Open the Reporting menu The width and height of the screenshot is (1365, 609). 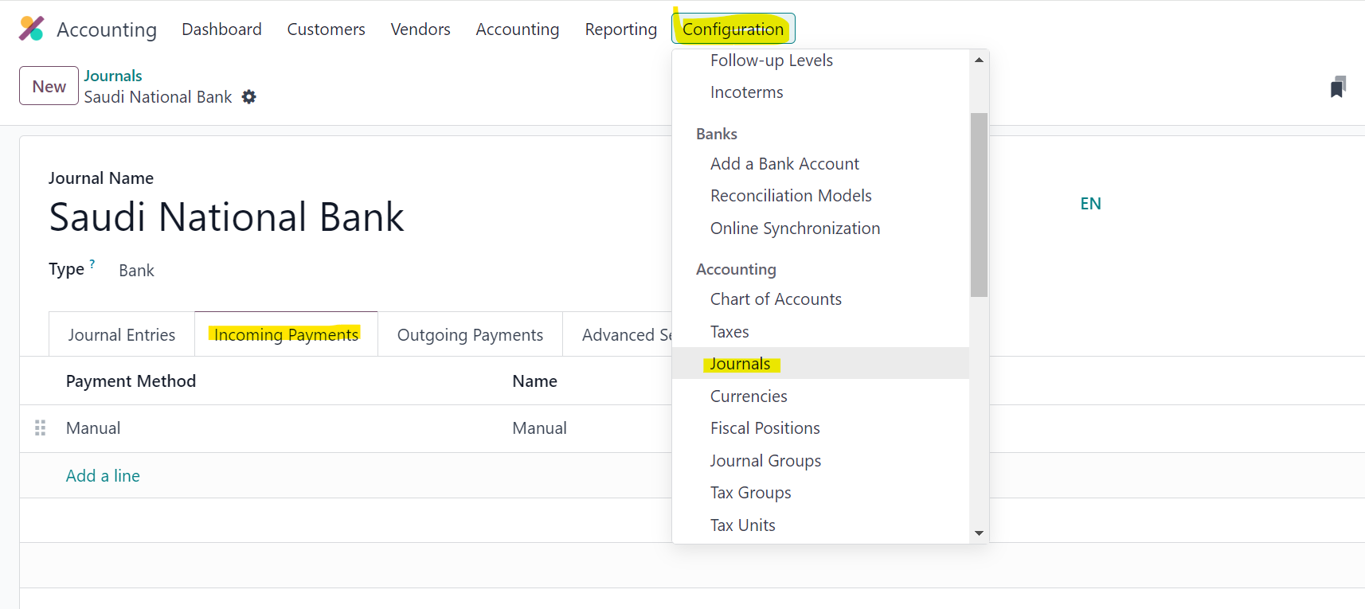621,29
